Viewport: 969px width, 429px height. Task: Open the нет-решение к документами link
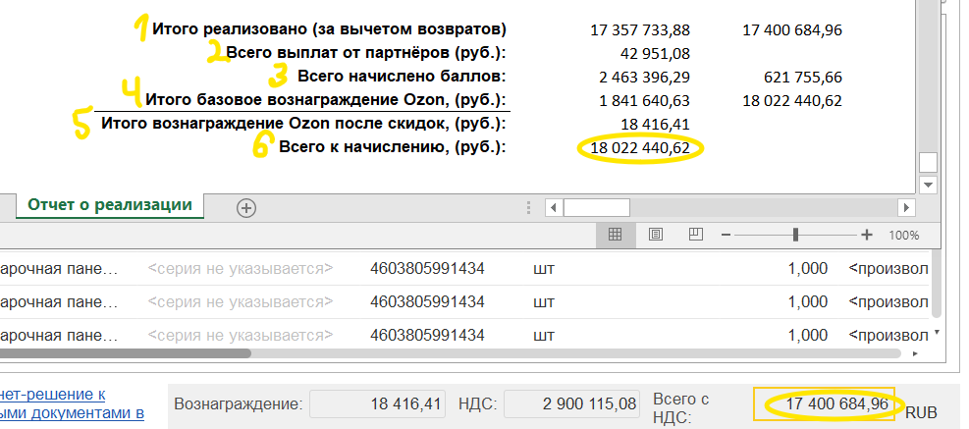pos(72,403)
